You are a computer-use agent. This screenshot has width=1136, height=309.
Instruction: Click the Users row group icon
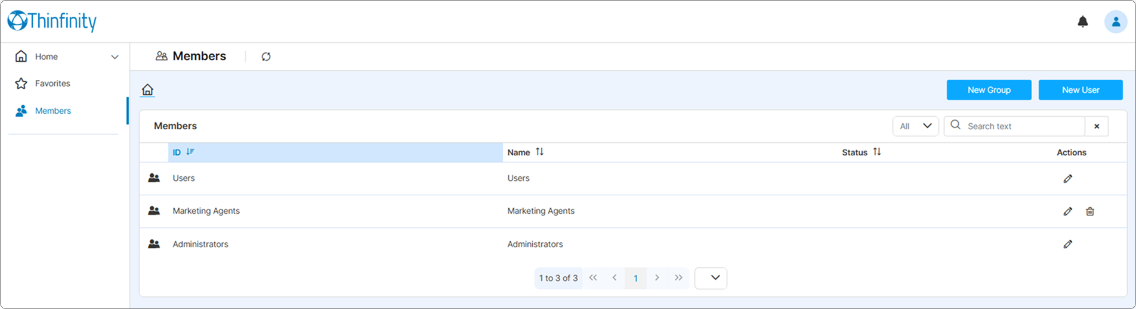[154, 178]
